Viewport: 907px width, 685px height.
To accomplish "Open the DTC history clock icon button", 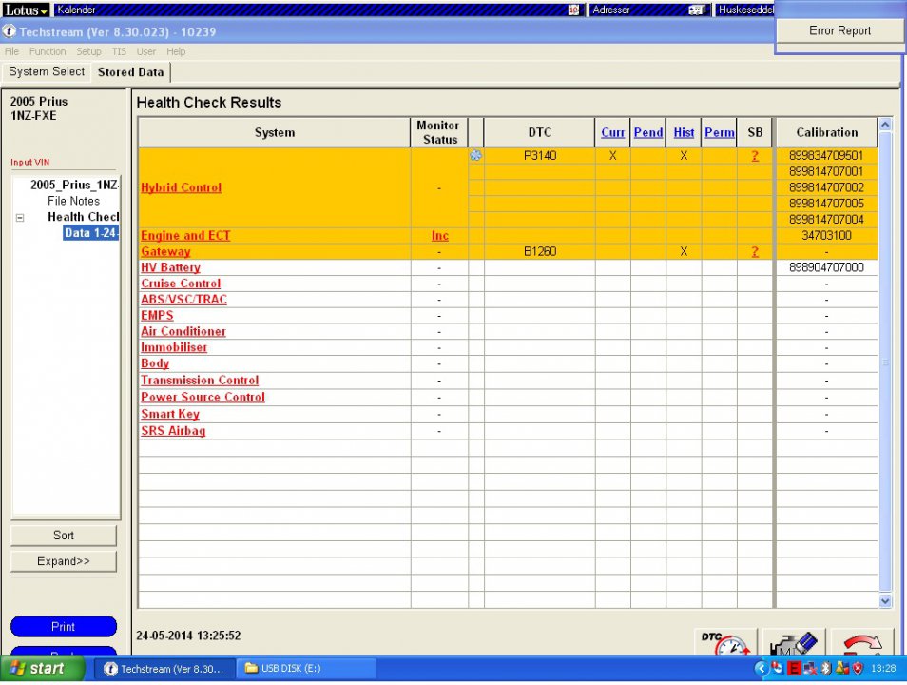I will pos(725,642).
